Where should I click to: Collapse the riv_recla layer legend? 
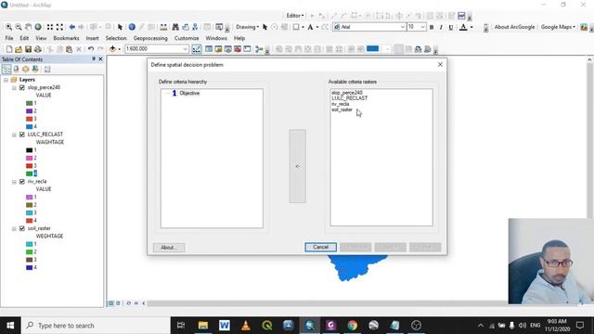pos(14,182)
